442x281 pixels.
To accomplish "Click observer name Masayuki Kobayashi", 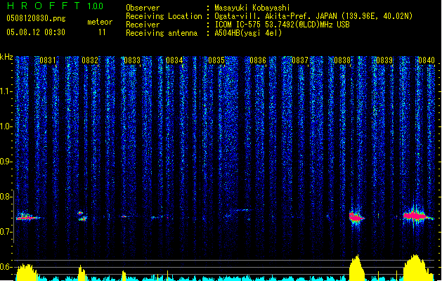I will pyautogui.click(x=252, y=8).
